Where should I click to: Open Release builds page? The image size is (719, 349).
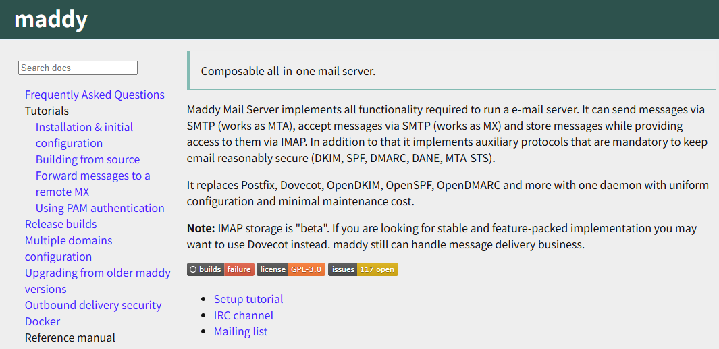click(61, 224)
